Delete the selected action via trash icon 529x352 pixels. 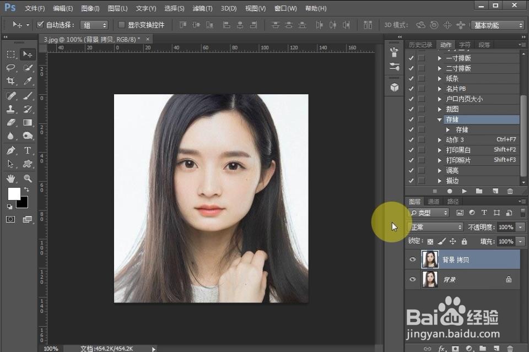510,191
